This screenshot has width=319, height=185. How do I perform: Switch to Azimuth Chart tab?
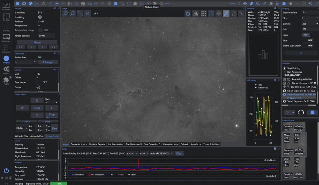(37, 136)
